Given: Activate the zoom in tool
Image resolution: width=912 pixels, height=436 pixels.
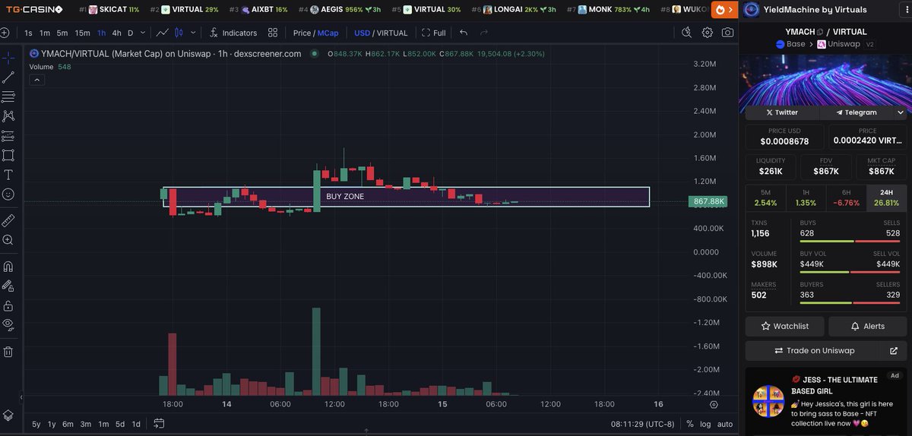Looking at the screenshot, I should click(8, 240).
